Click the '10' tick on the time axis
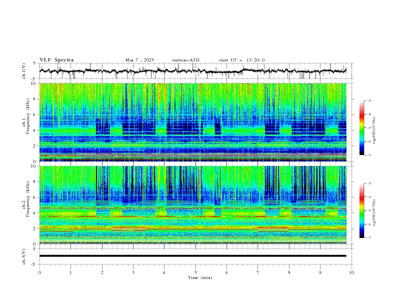 (351, 272)
